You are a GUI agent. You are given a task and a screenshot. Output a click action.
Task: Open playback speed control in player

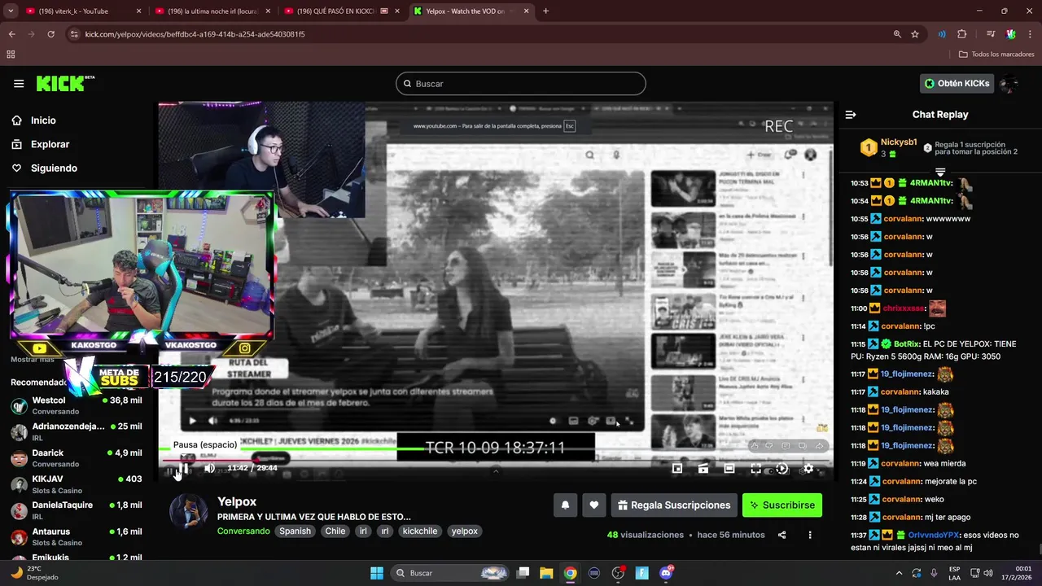782,468
